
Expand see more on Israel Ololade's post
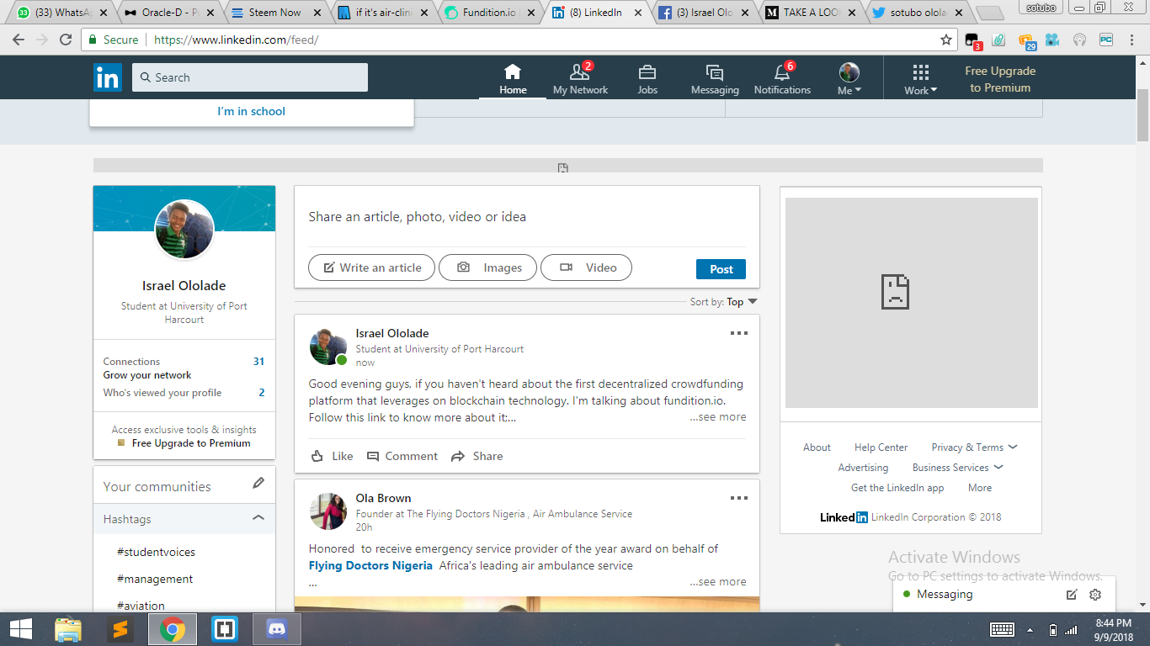click(x=718, y=416)
